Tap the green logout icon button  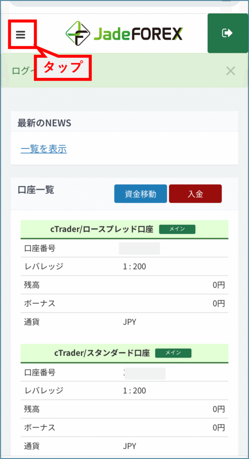coord(228,33)
